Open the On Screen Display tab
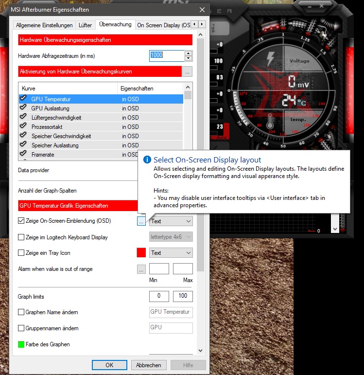The height and width of the screenshot is (375, 364). [163, 25]
